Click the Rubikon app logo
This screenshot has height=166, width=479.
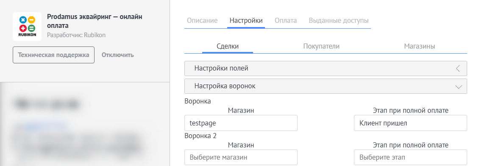(x=27, y=27)
